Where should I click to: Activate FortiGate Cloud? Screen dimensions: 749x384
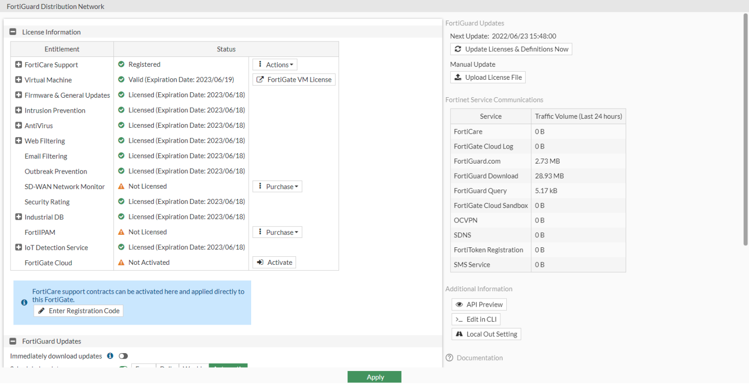(274, 262)
